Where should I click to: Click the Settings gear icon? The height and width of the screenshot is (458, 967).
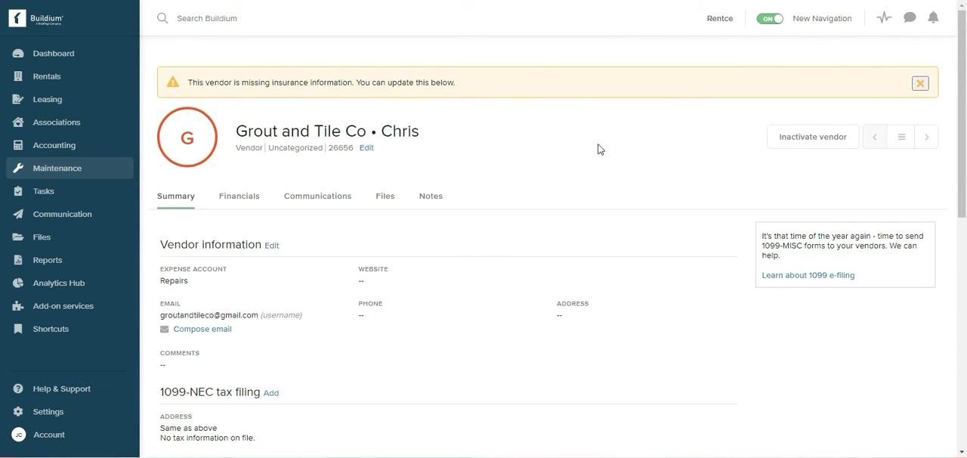18,412
